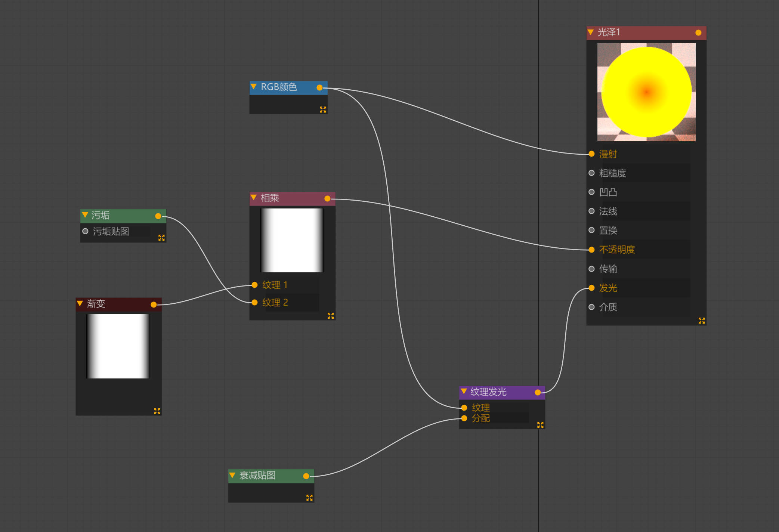
Task: Click the 漫射 channel label
Action: [x=608, y=154]
